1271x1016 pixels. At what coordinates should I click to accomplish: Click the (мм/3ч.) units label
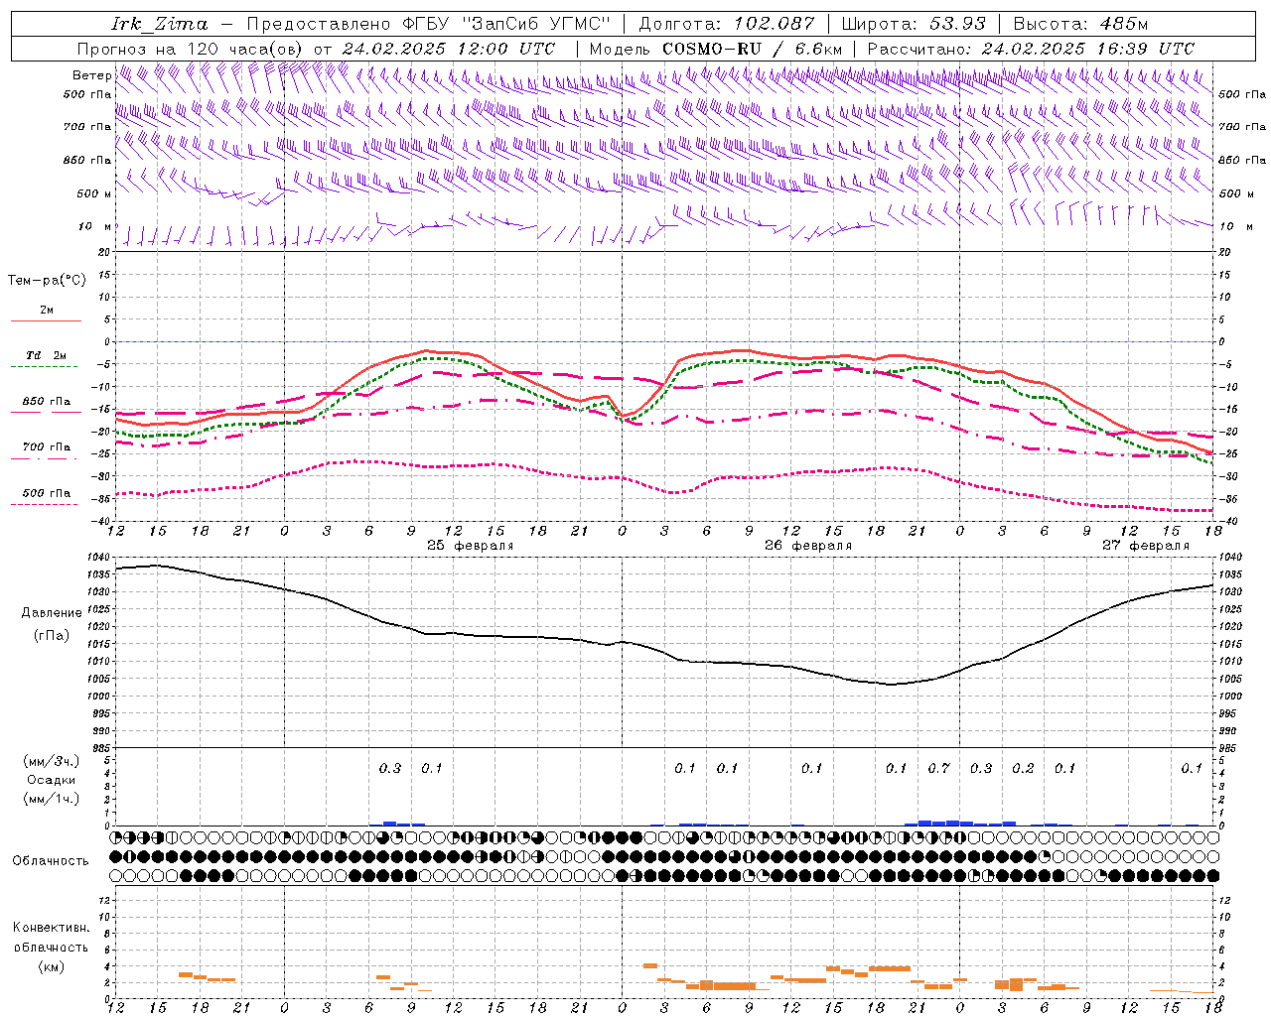coord(51,761)
